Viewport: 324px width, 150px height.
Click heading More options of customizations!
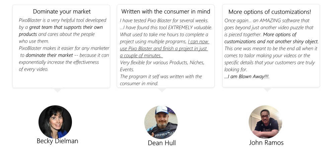click(x=270, y=12)
